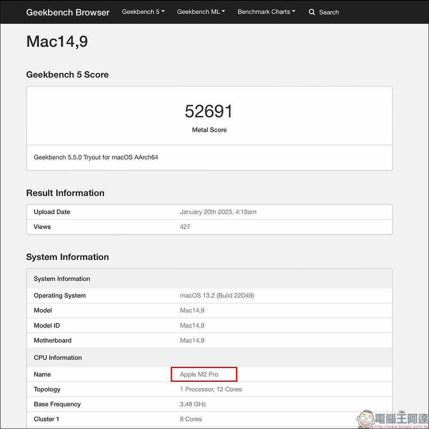Select the Apple M2 Pro CPU name
Screen dimensions: 429x429
tap(199, 374)
